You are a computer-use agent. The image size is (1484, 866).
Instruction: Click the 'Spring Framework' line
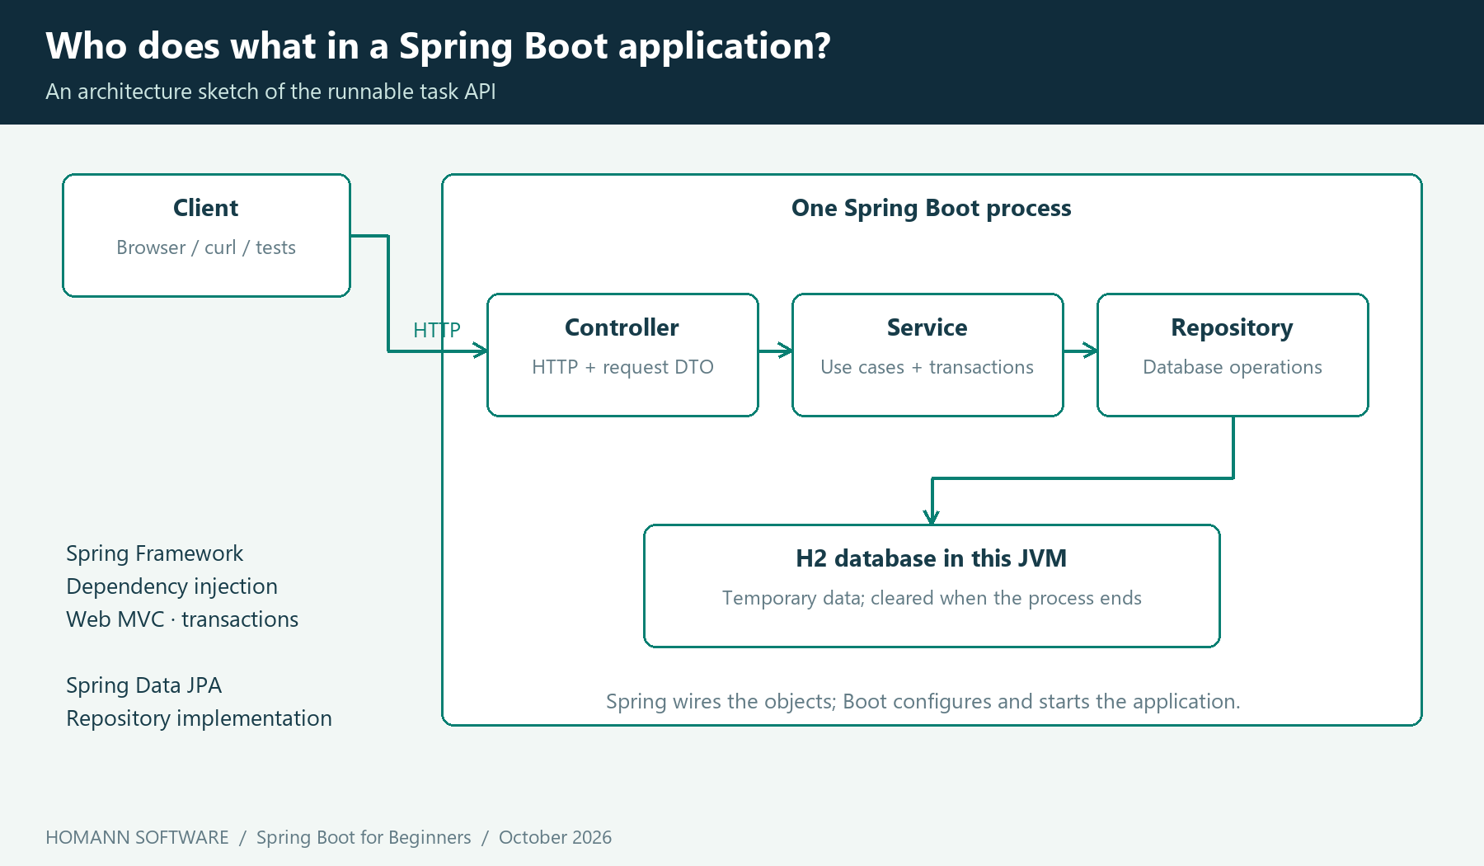pos(155,553)
